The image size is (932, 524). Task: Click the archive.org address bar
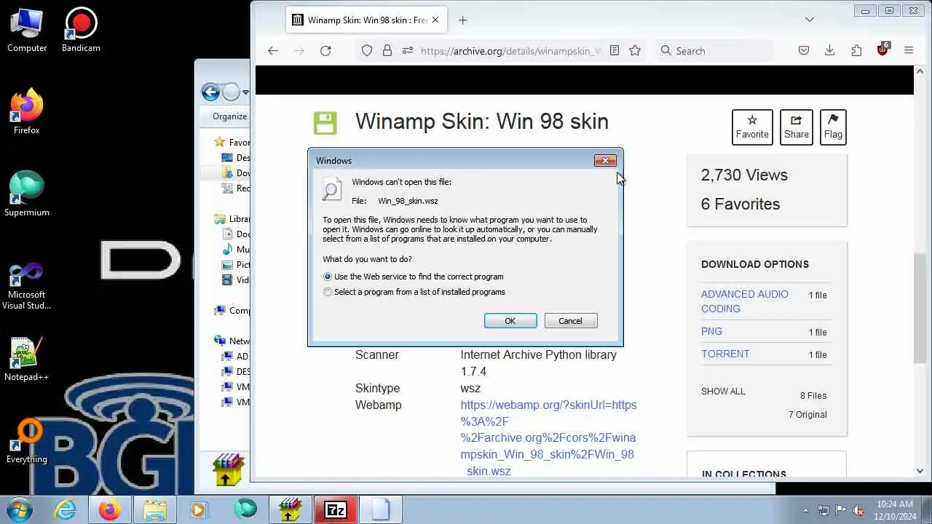point(511,51)
